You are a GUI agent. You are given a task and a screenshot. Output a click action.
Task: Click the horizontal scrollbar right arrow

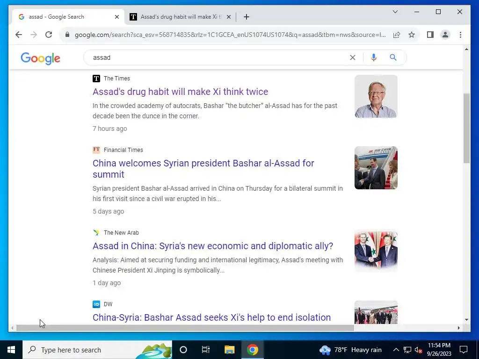(458, 328)
